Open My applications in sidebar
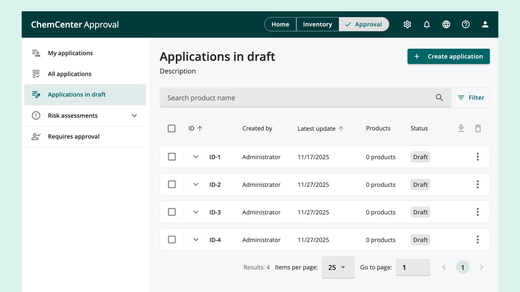Image resolution: width=520 pixels, height=292 pixels. (70, 53)
